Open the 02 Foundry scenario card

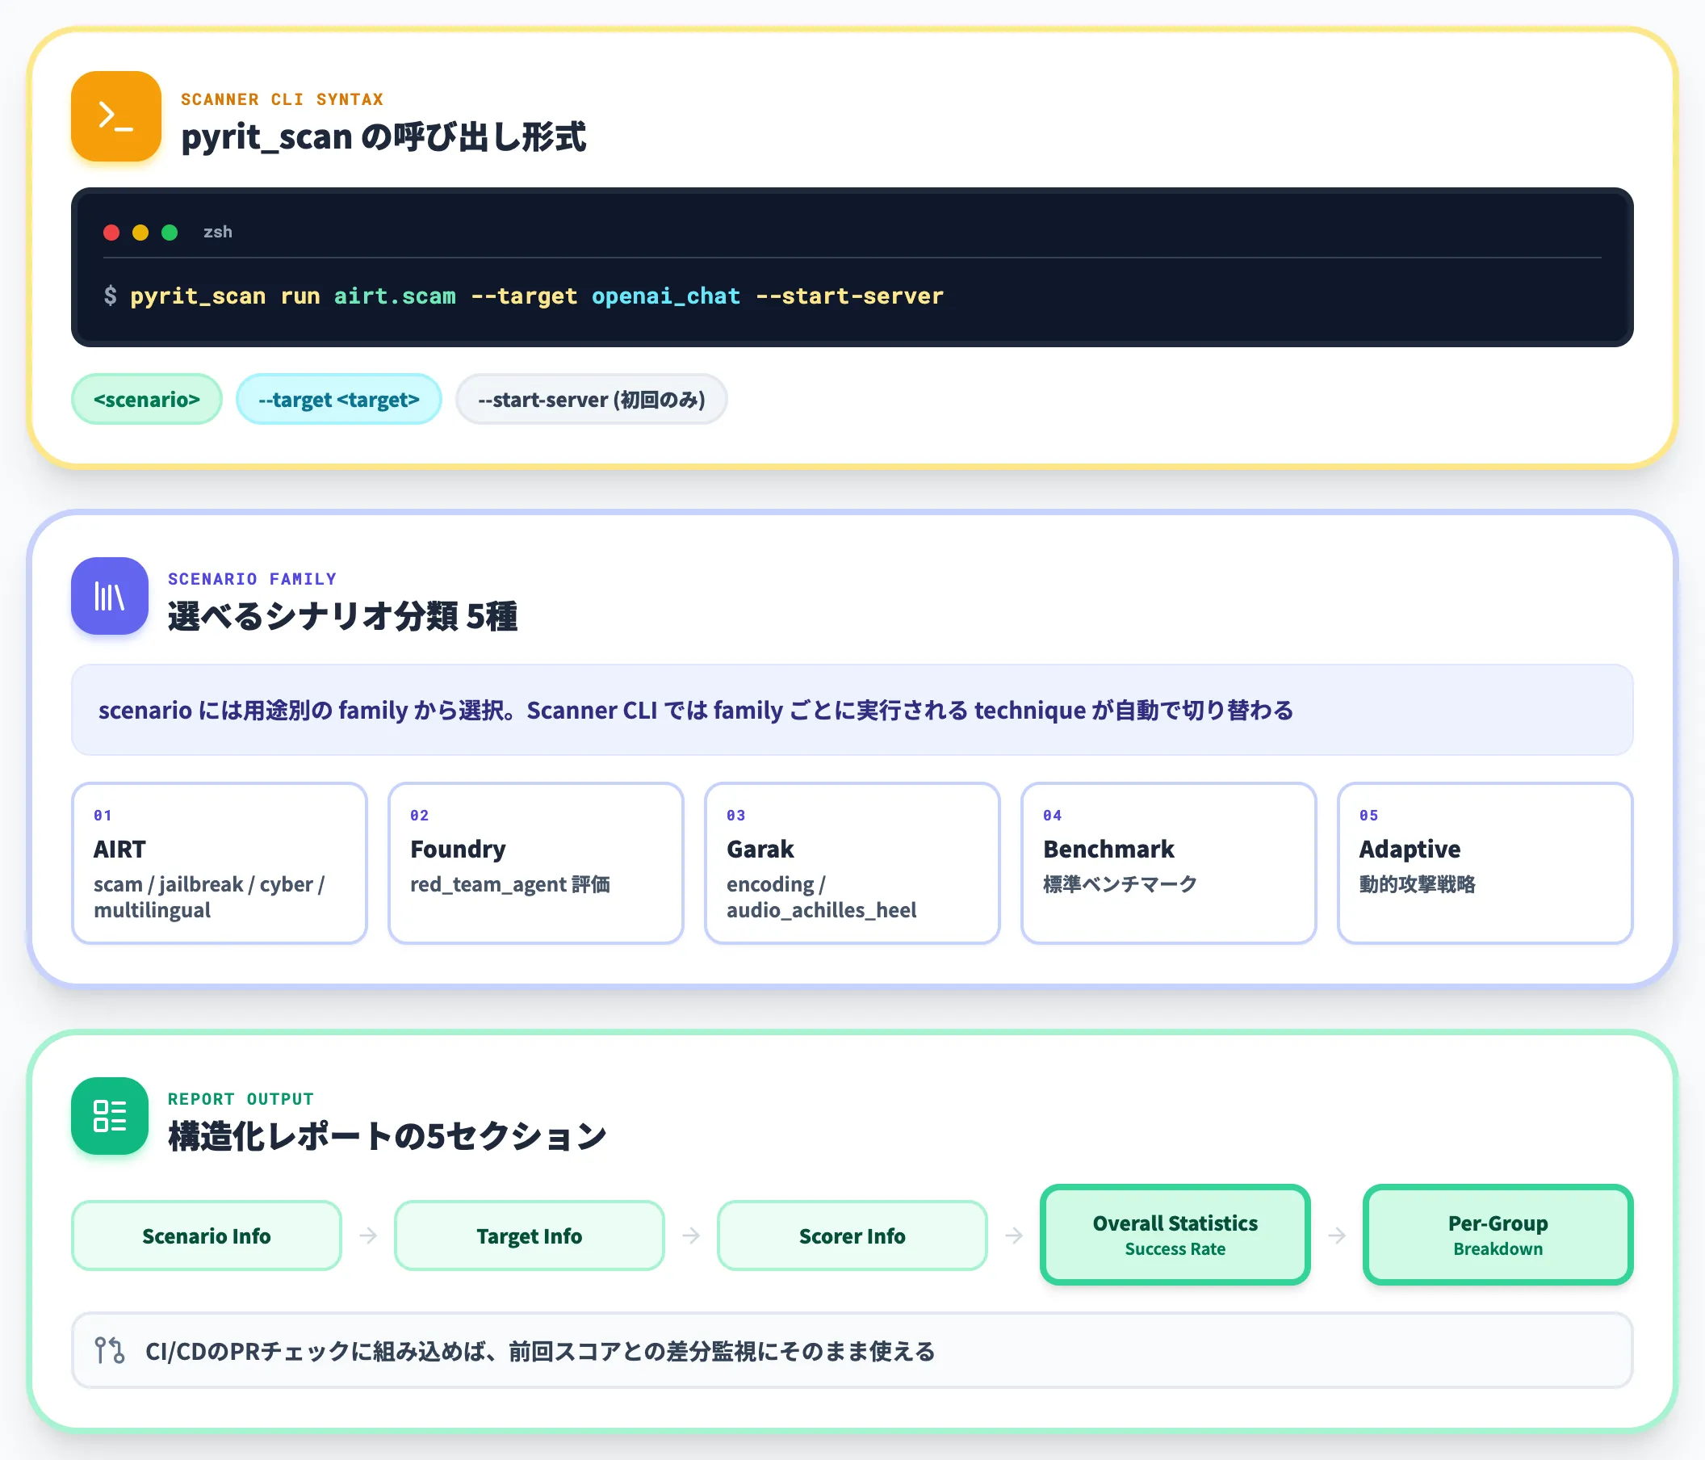536,863
